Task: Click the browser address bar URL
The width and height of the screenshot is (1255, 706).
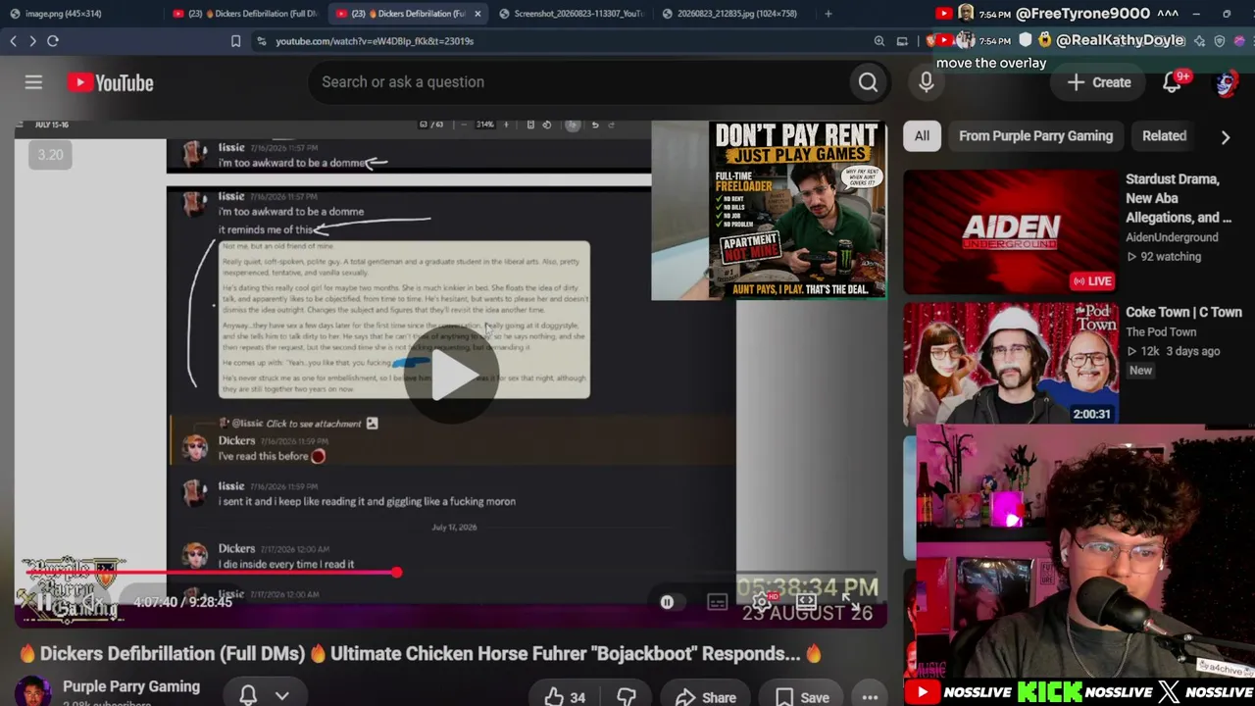Action: 375,41
